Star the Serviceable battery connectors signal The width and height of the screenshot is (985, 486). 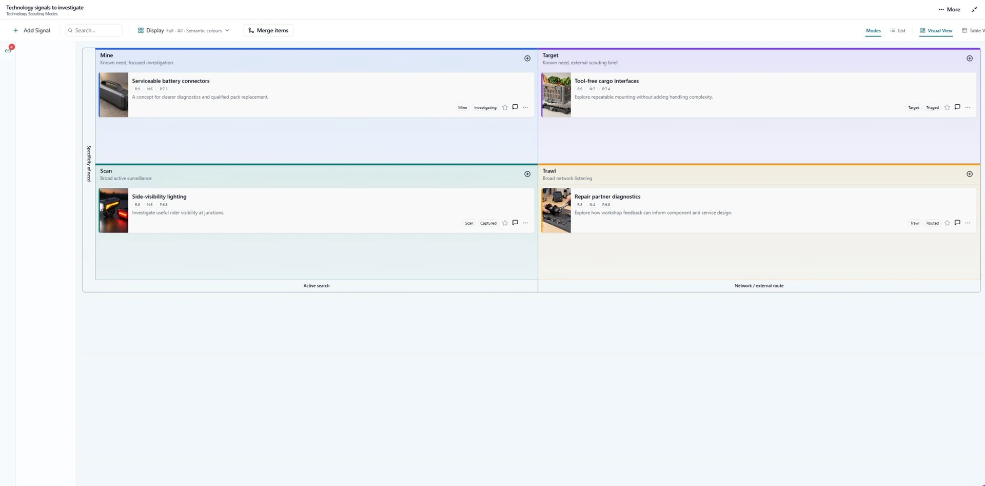[505, 107]
